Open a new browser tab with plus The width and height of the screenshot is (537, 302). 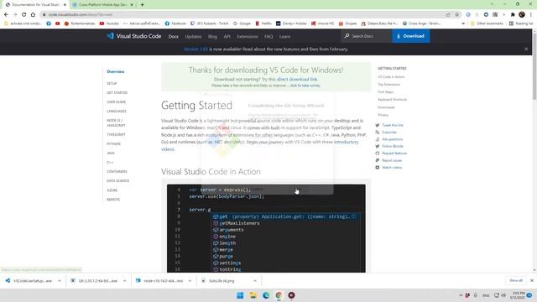pos(142,5)
